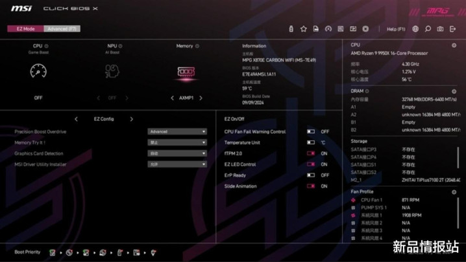Image resolution: width=466 pixels, height=262 pixels.
Task: Click the Fan Profile list scrollbar
Action: pos(458,213)
